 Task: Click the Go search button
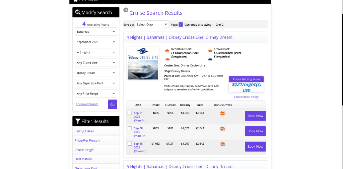pos(113,105)
